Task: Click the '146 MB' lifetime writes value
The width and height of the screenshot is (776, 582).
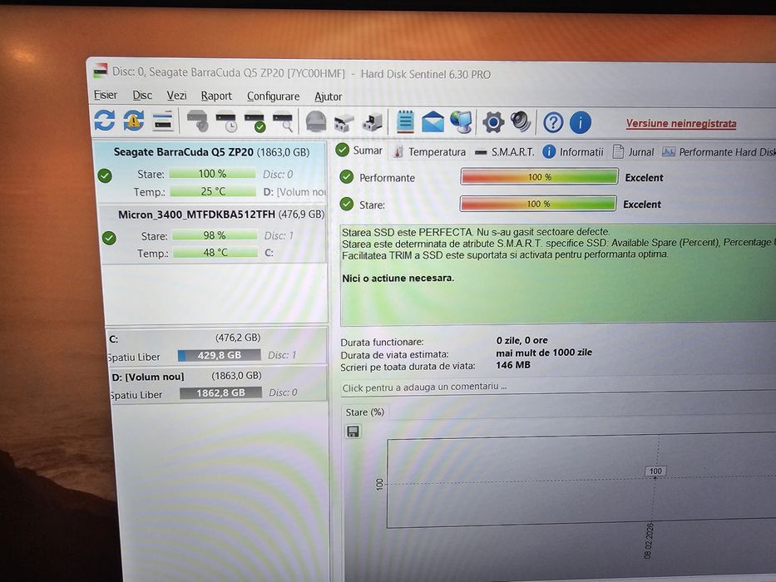Action: 512,365
